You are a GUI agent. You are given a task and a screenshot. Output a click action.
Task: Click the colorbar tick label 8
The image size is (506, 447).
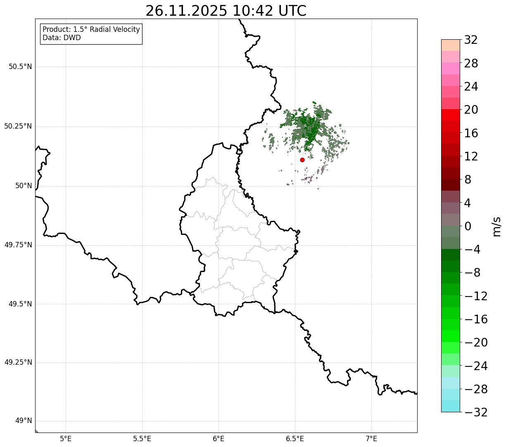pos(468,180)
